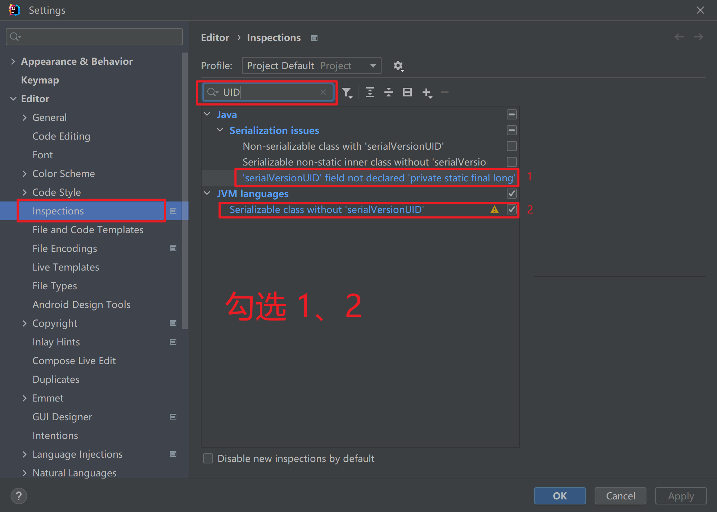Toggle Disable new inspections by default
The image size is (717, 512).
[208, 458]
